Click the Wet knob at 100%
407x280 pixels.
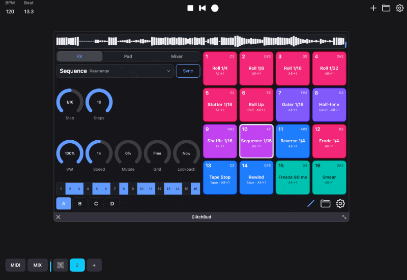tap(70, 153)
